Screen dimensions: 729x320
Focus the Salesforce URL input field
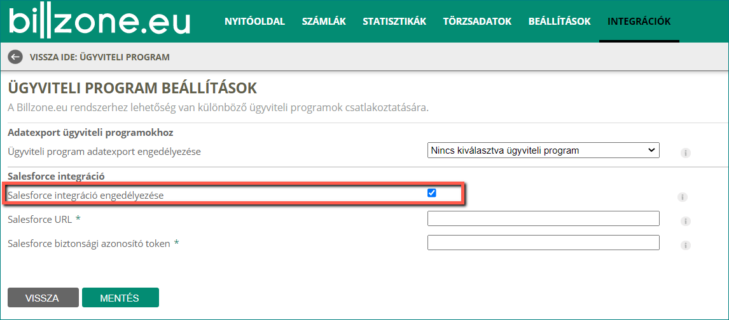tap(543, 218)
